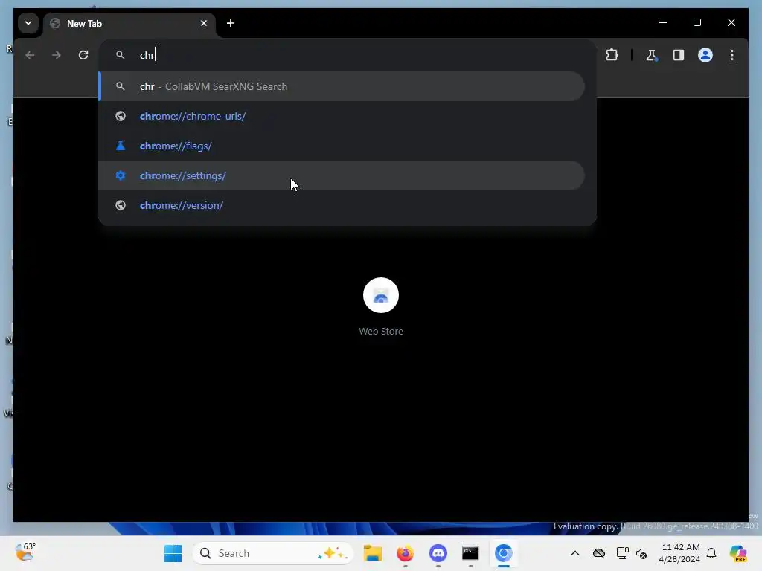Click the OneDrive cloud tray icon

[599, 553]
